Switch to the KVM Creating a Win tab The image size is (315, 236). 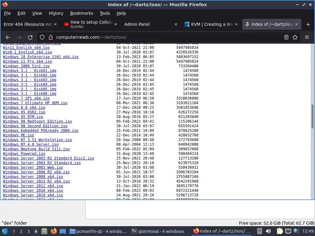pos(210,24)
